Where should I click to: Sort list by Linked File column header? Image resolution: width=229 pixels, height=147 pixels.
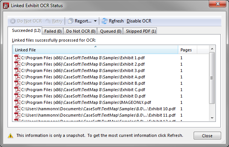pos(96,50)
